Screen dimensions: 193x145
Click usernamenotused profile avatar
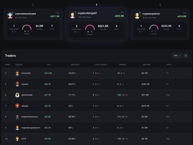[x=10, y=15]
